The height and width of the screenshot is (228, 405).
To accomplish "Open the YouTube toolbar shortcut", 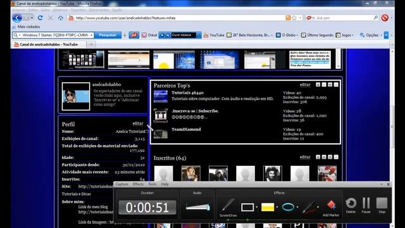I will pyautogui.click(x=214, y=35).
